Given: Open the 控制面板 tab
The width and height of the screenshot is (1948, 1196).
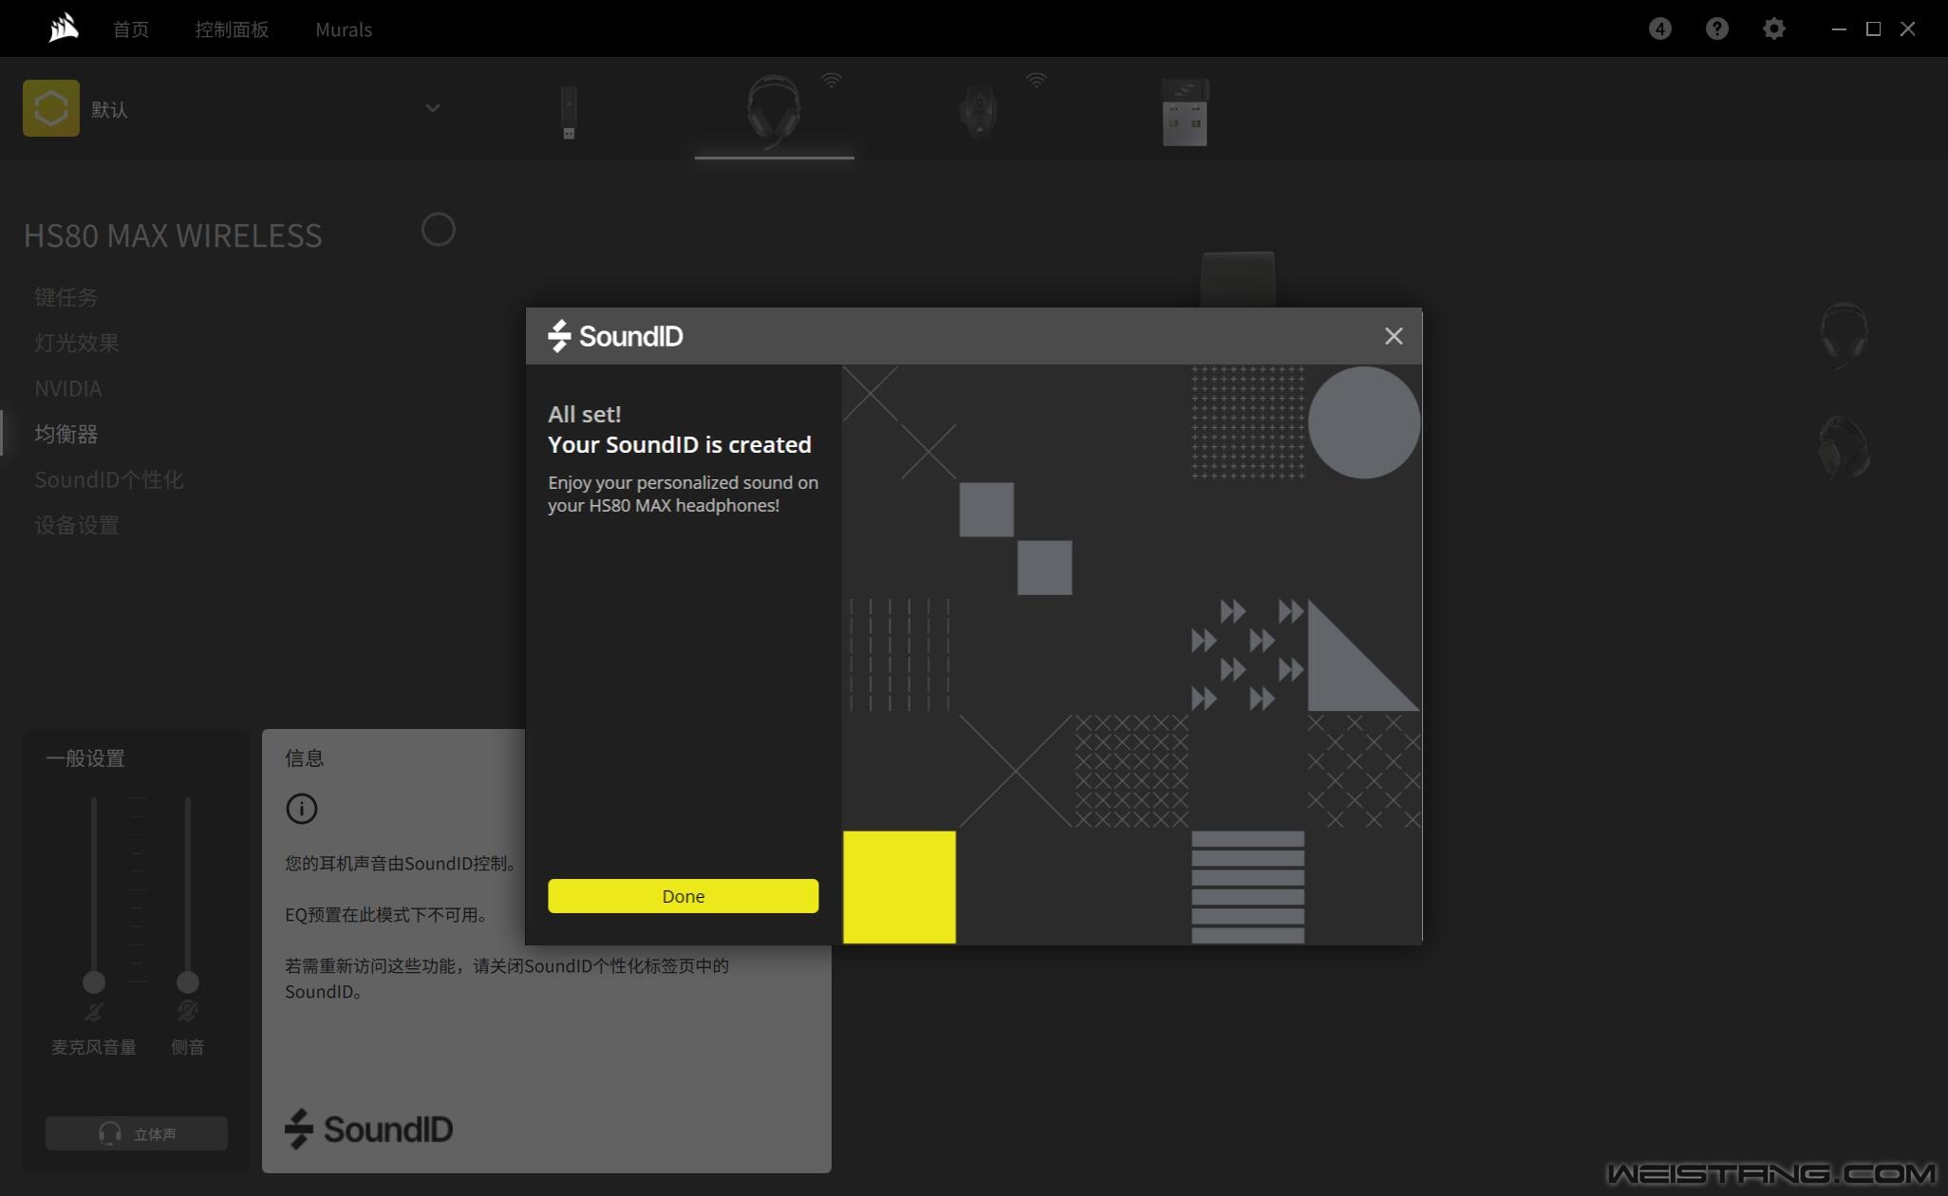Looking at the screenshot, I should point(232,29).
